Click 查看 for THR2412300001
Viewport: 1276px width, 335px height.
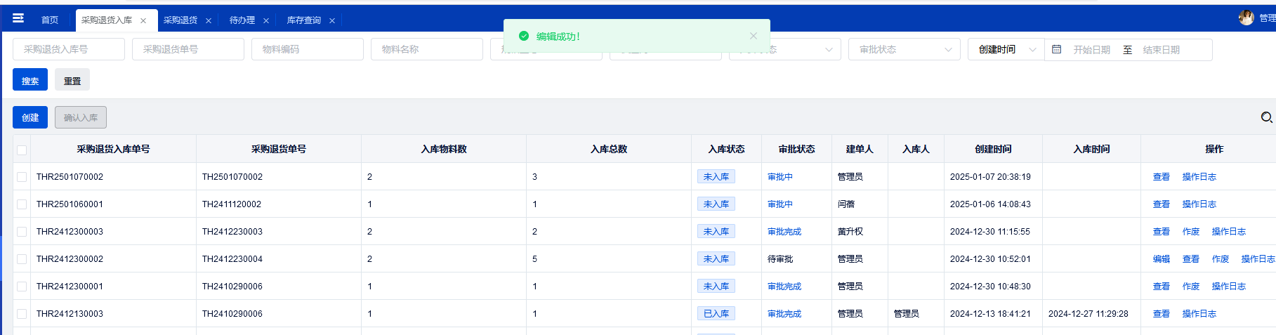click(x=1162, y=287)
